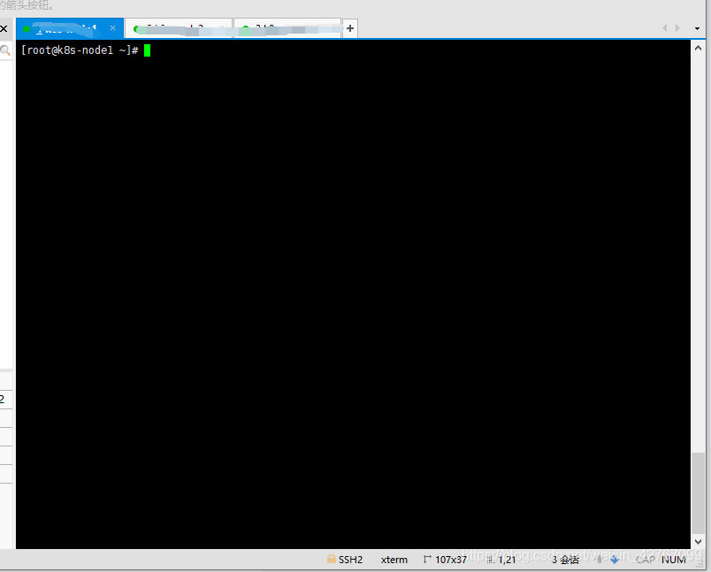
Task: Click the terminal scrollbar up arrow
Action: point(698,48)
